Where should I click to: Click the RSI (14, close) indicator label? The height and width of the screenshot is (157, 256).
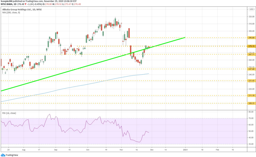click(x=9, y=113)
